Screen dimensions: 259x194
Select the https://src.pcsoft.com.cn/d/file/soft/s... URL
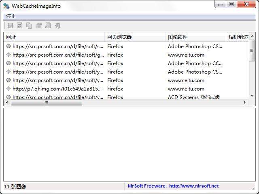[58, 46]
